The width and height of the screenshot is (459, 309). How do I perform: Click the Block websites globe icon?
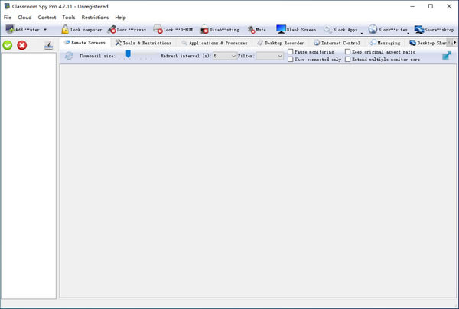[373, 29]
